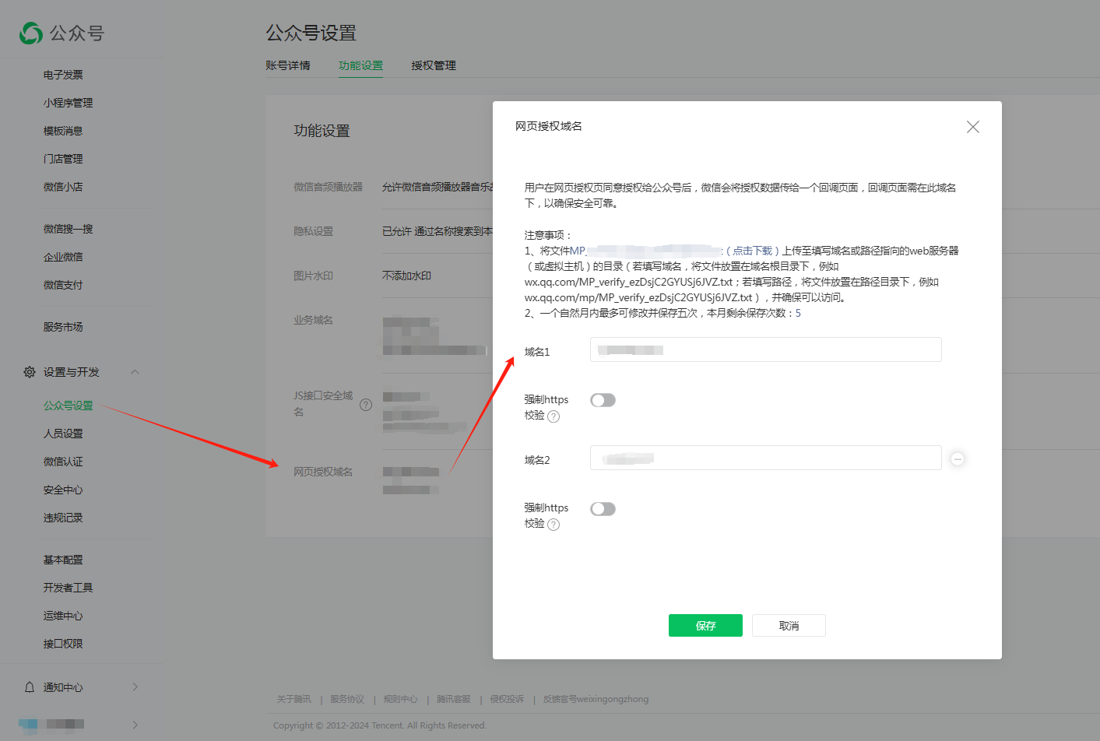The width and height of the screenshot is (1100, 741).
Task: Open 基本配置 in the sidebar
Action: pos(63,560)
